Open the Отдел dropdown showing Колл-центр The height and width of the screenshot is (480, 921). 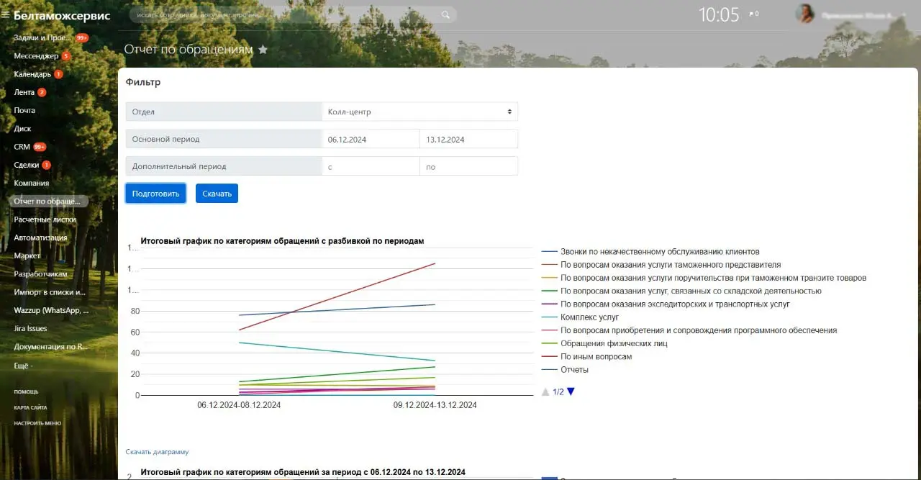coord(419,112)
